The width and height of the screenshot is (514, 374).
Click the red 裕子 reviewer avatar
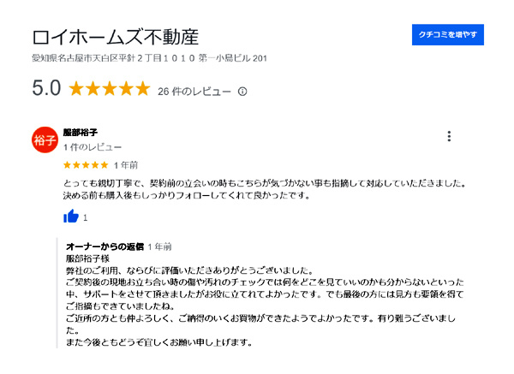click(x=45, y=140)
